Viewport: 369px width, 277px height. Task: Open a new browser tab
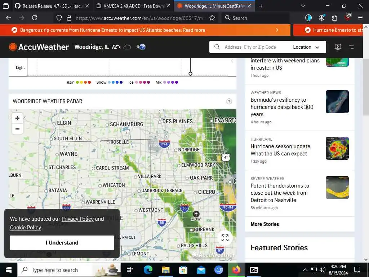[261, 6]
